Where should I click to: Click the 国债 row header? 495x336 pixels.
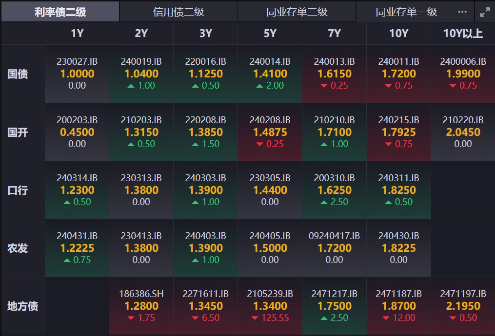(18, 74)
